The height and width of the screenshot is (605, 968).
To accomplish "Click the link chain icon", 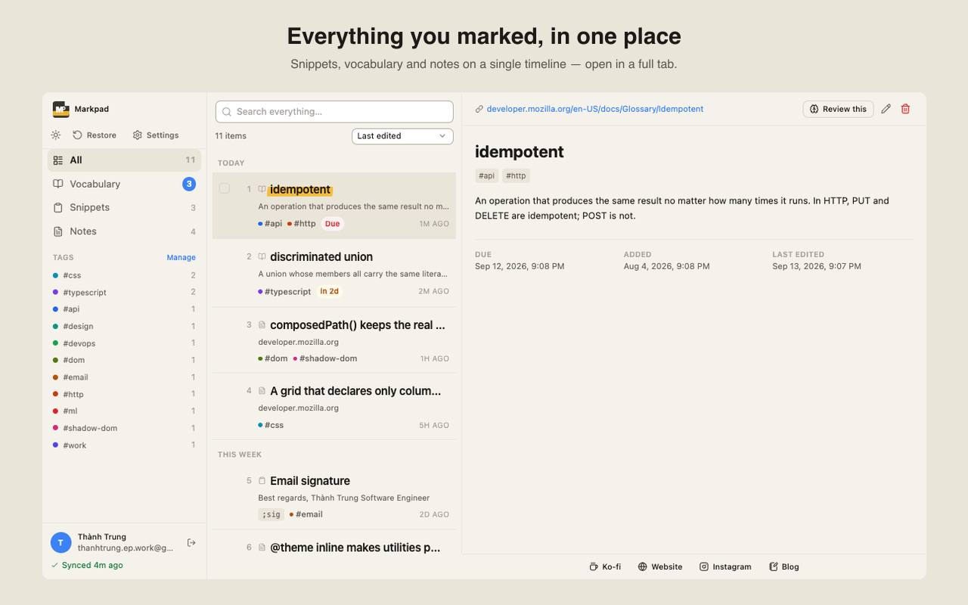I will pos(479,109).
